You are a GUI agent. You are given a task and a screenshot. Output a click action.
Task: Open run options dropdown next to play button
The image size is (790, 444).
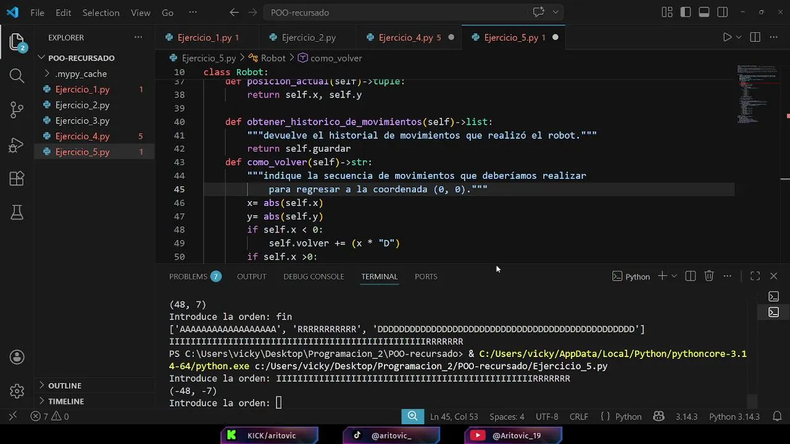(x=739, y=38)
